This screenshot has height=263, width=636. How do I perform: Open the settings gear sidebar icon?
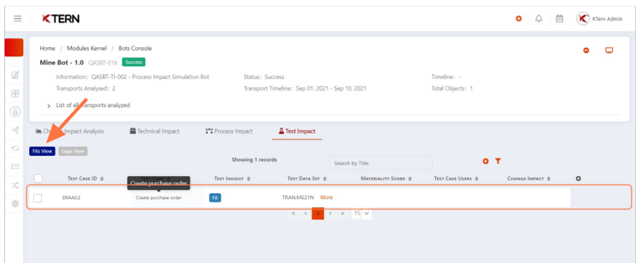click(x=15, y=203)
